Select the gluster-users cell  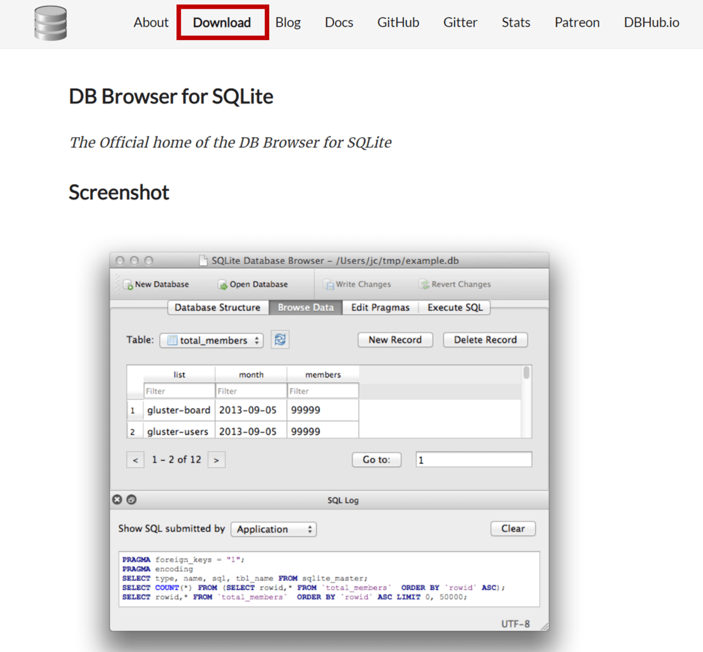point(179,431)
